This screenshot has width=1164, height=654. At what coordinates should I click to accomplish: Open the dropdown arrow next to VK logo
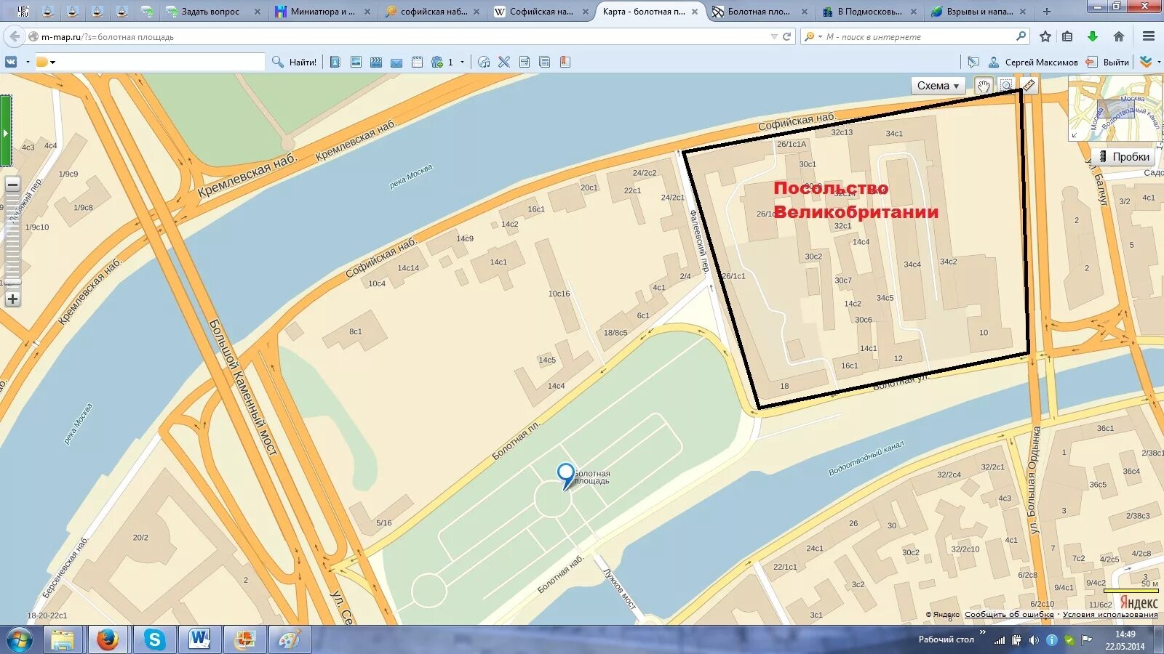[28, 62]
